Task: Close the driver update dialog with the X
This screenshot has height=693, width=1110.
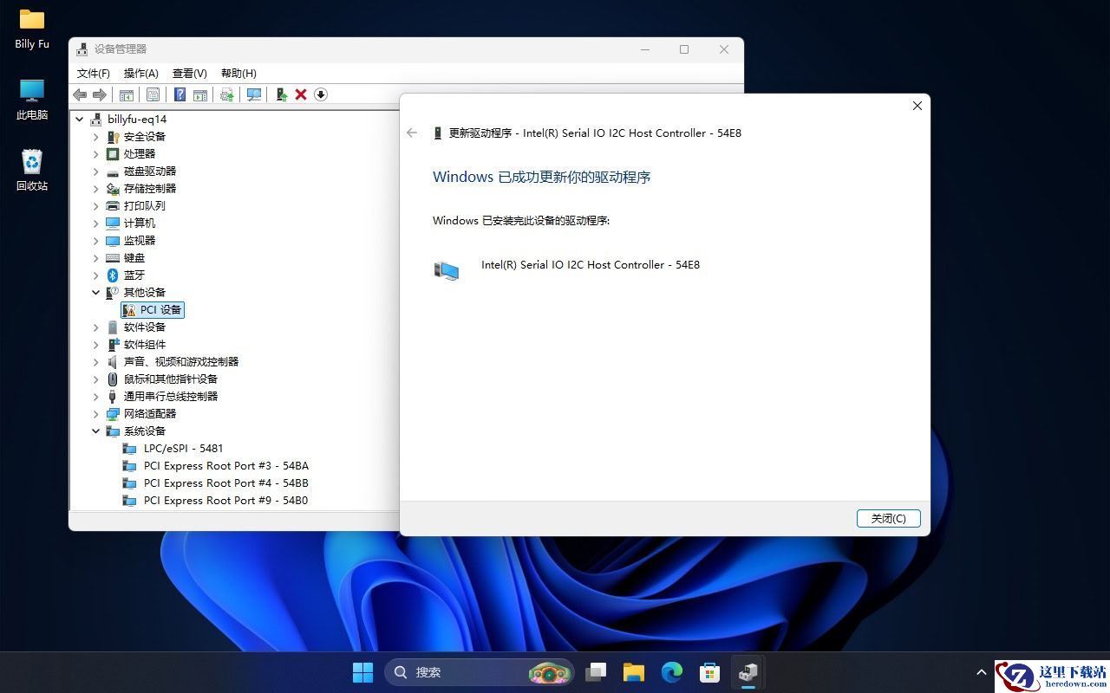Action: coord(917,106)
